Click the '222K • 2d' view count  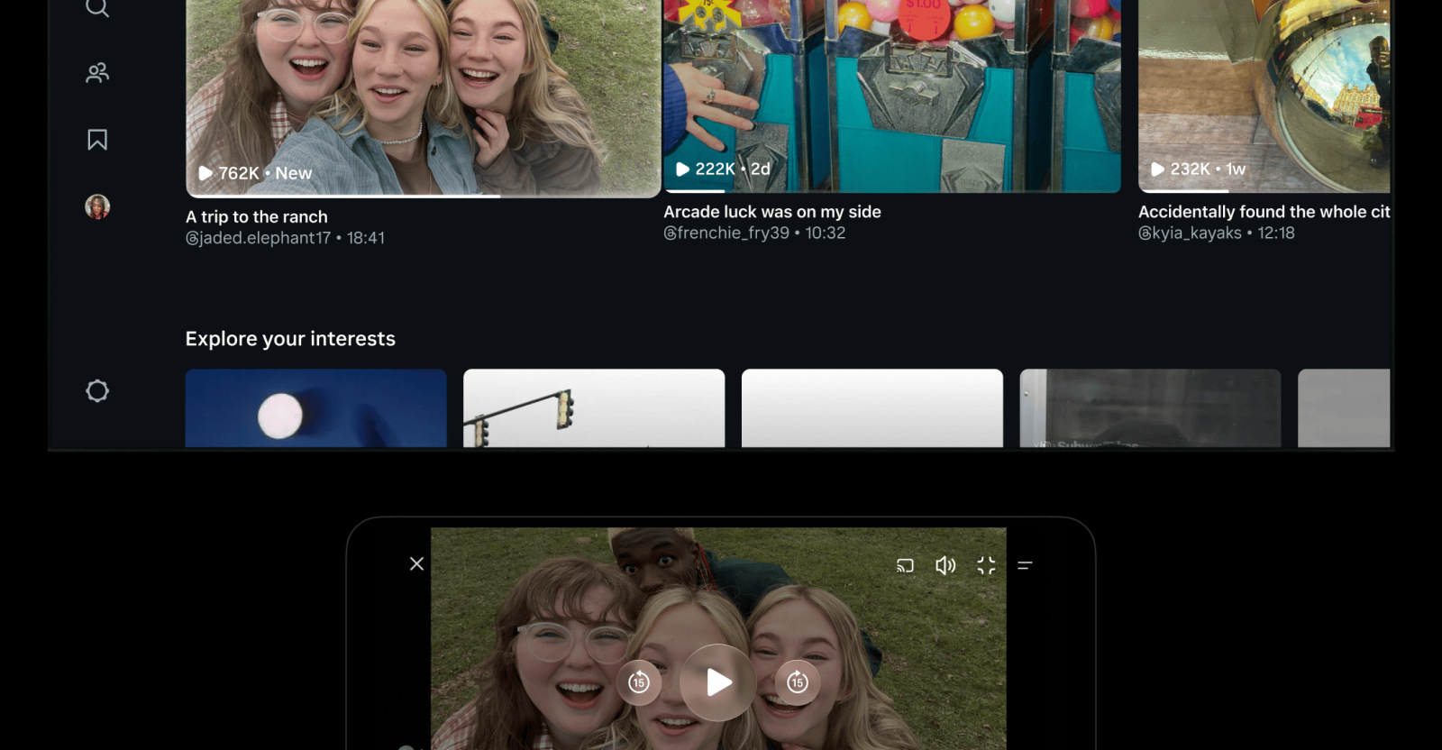723,169
